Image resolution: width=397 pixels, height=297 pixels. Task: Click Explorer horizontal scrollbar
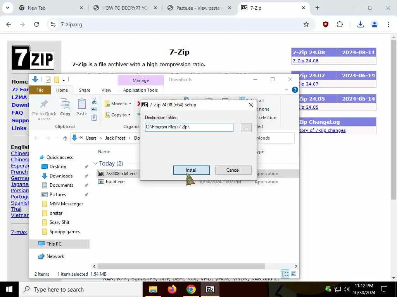pyautogui.click(x=181, y=266)
